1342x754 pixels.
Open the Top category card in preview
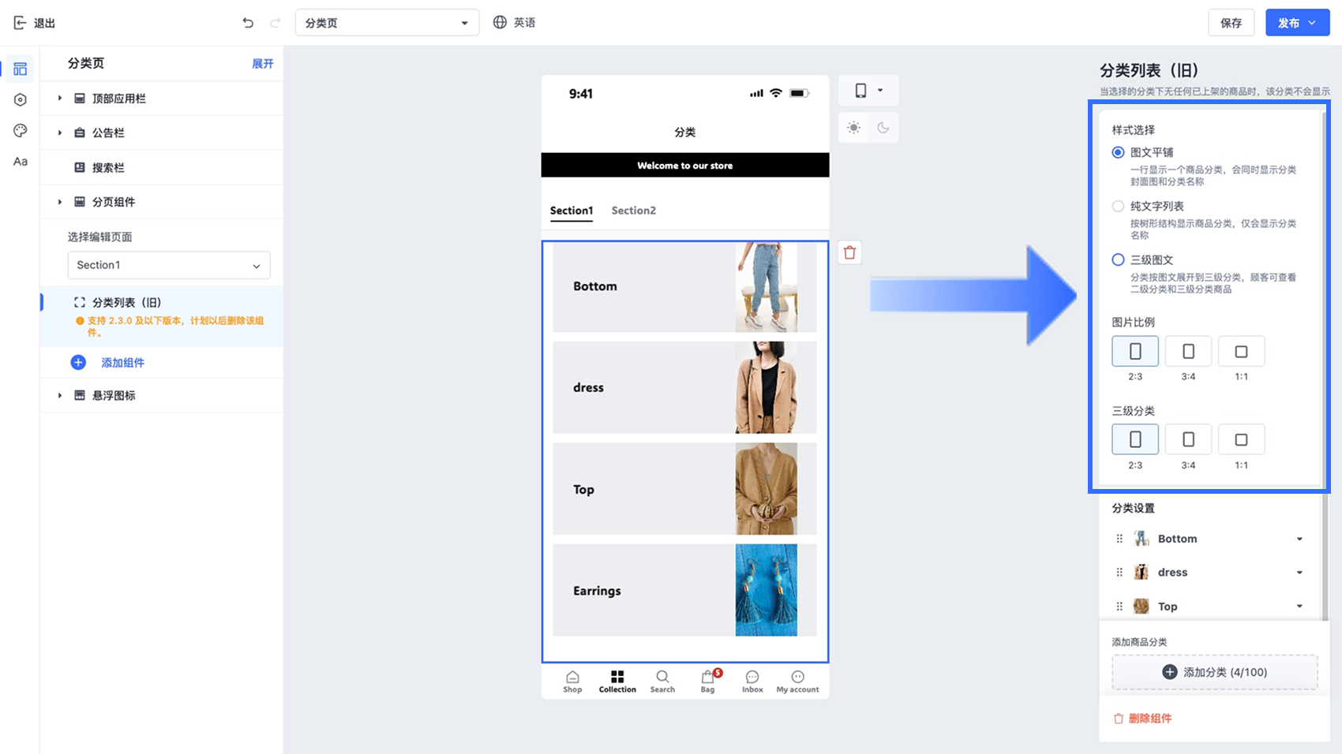[684, 489]
